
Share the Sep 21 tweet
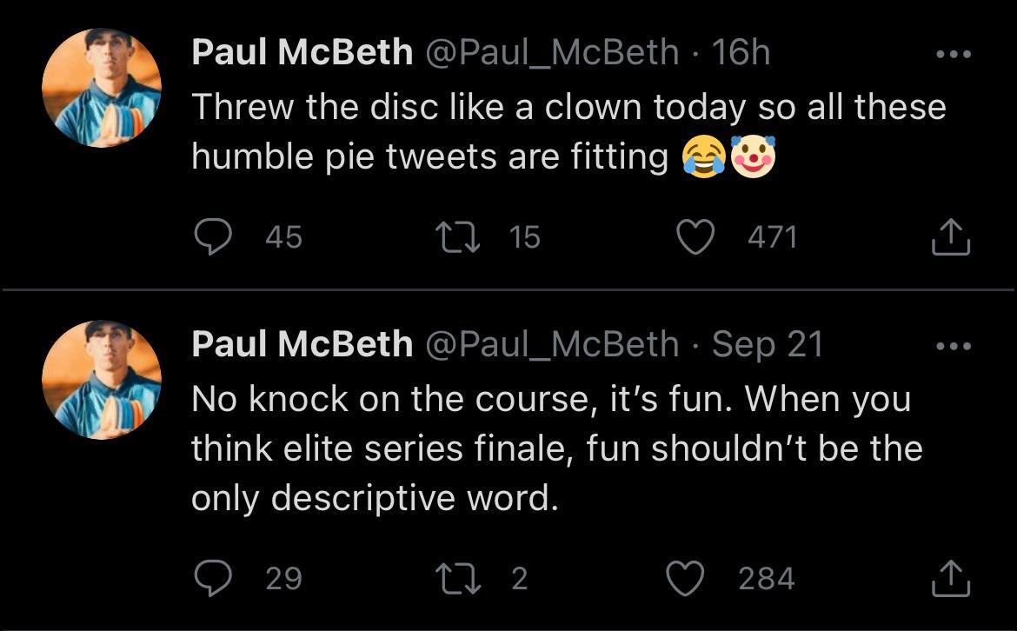click(x=949, y=579)
